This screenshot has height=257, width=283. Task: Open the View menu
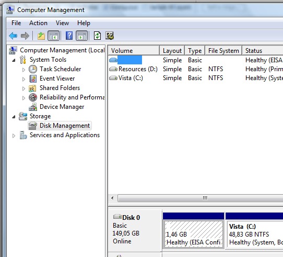click(62, 23)
